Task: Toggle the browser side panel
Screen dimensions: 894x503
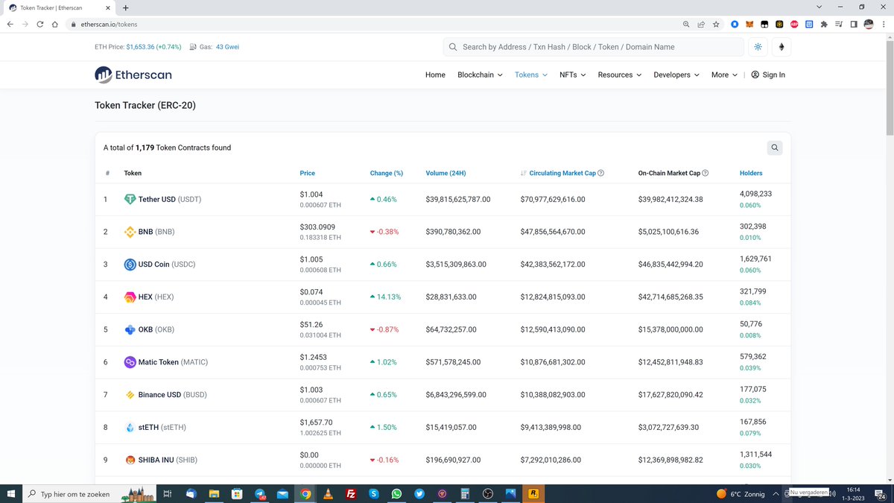Action: click(854, 24)
